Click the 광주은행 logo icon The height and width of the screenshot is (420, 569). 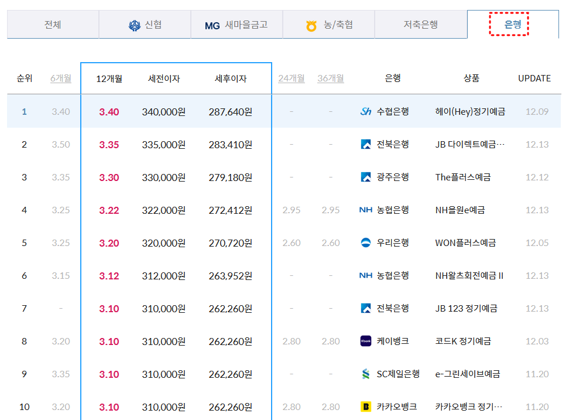tap(366, 177)
